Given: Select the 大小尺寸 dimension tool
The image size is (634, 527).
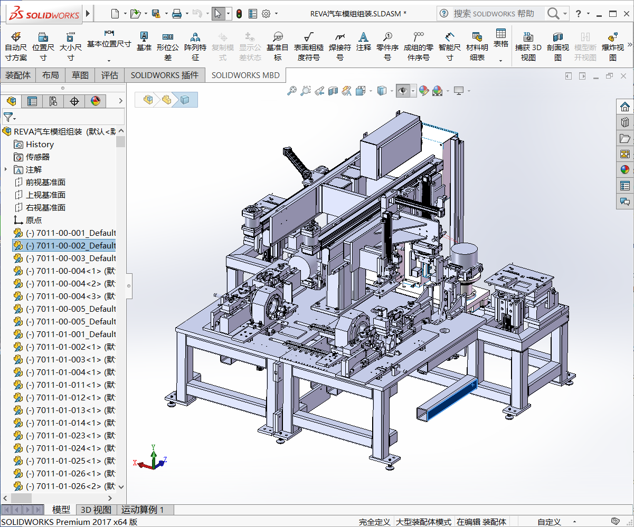Looking at the screenshot, I should point(70,46).
